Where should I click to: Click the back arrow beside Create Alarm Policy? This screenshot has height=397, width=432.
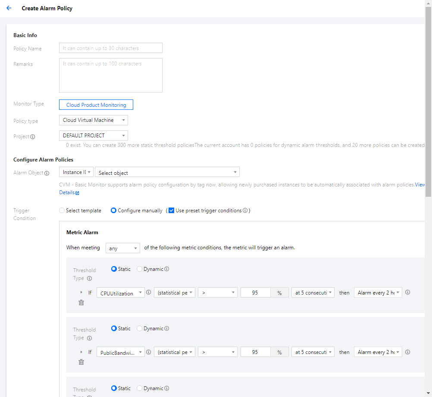click(9, 8)
